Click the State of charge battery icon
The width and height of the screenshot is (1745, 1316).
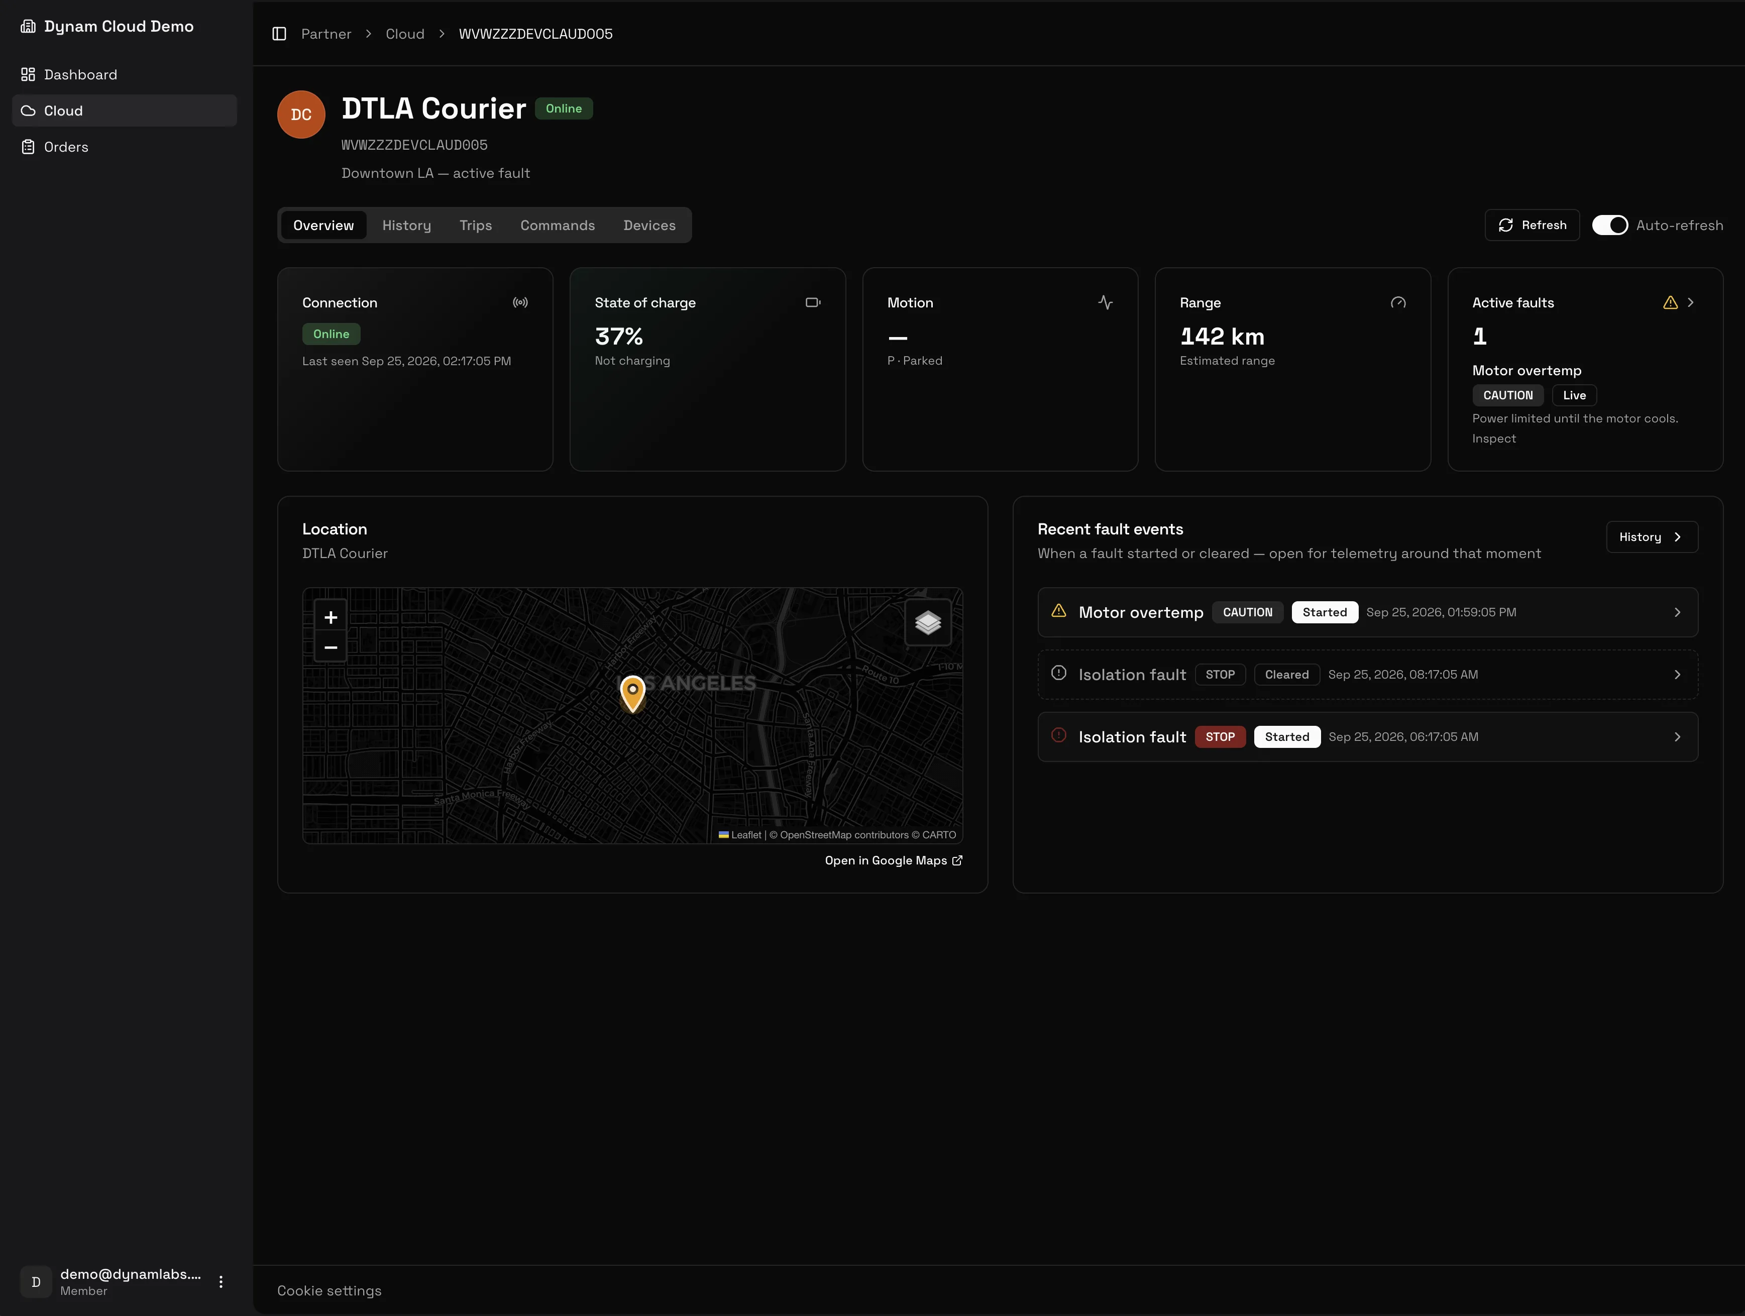(x=813, y=303)
